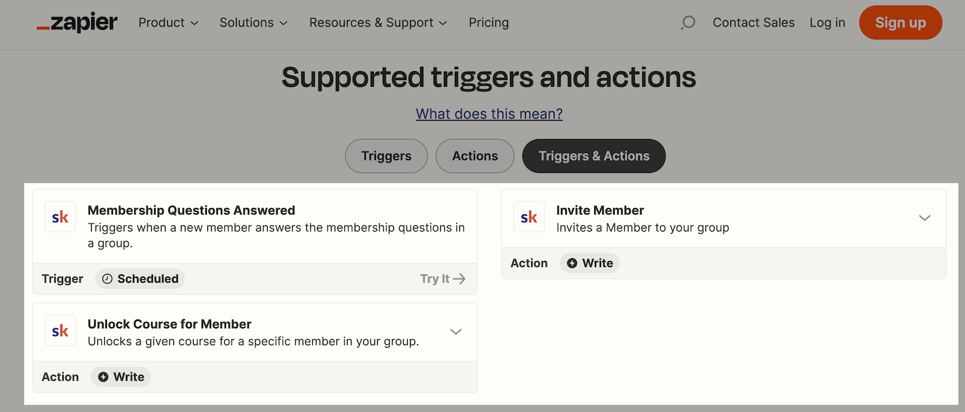Viewport: 965px width, 412px height.
Task: Switch to the Actions filter tab
Action: (474, 156)
